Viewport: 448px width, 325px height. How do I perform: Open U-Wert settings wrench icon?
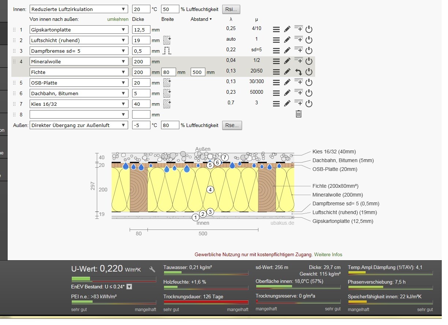pyautogui.click(x=152, y=270)
